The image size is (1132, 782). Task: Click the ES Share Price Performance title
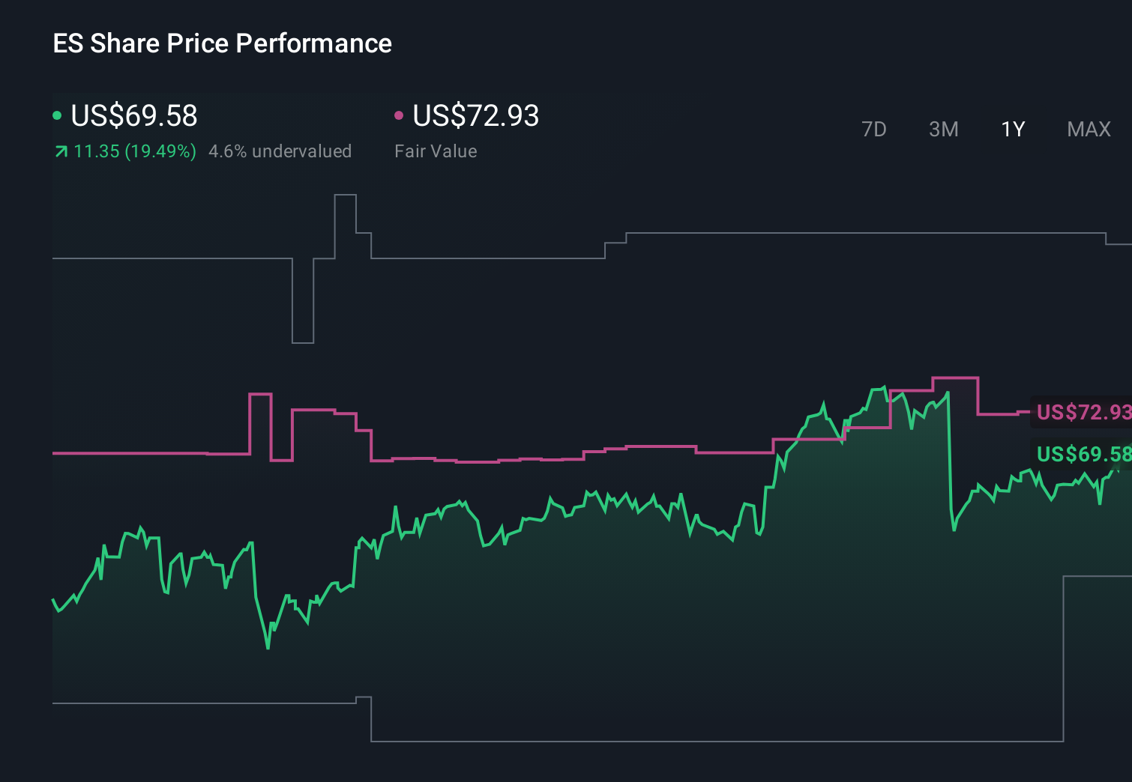click(222, 43)
